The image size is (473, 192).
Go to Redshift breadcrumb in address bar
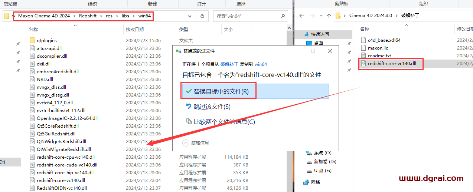tap(88, 16)
